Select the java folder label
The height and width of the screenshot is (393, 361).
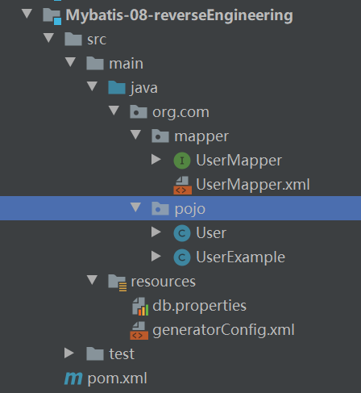point(144,88)
